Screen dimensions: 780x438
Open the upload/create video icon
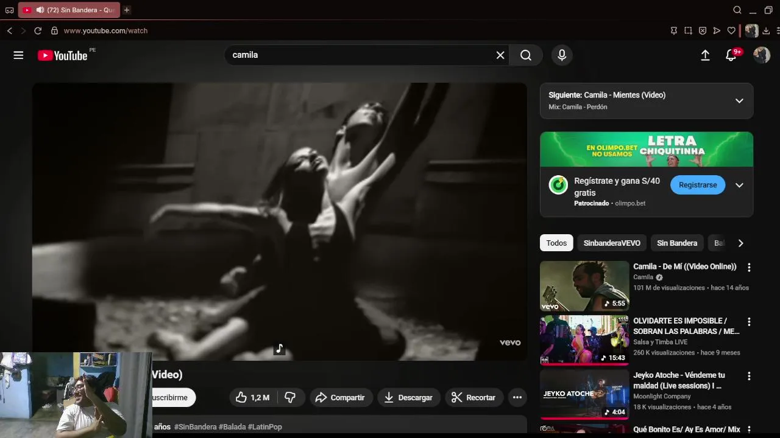pyautogui.click(x=705, y=55)
